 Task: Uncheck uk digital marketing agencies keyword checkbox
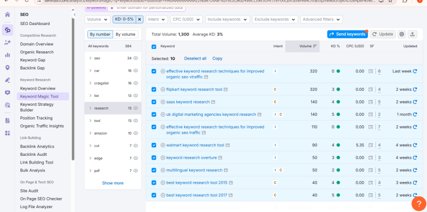pyautogui.click(x=154, y=115)
